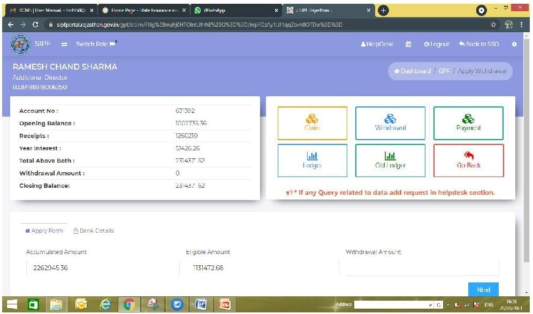Screen dimensions: 533x314
Task: Click the taskbar address refresh icon
Action: point(438,305)
